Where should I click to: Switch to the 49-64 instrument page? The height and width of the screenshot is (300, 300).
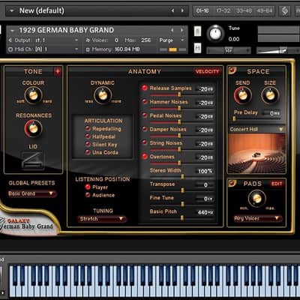coord(264,10)
